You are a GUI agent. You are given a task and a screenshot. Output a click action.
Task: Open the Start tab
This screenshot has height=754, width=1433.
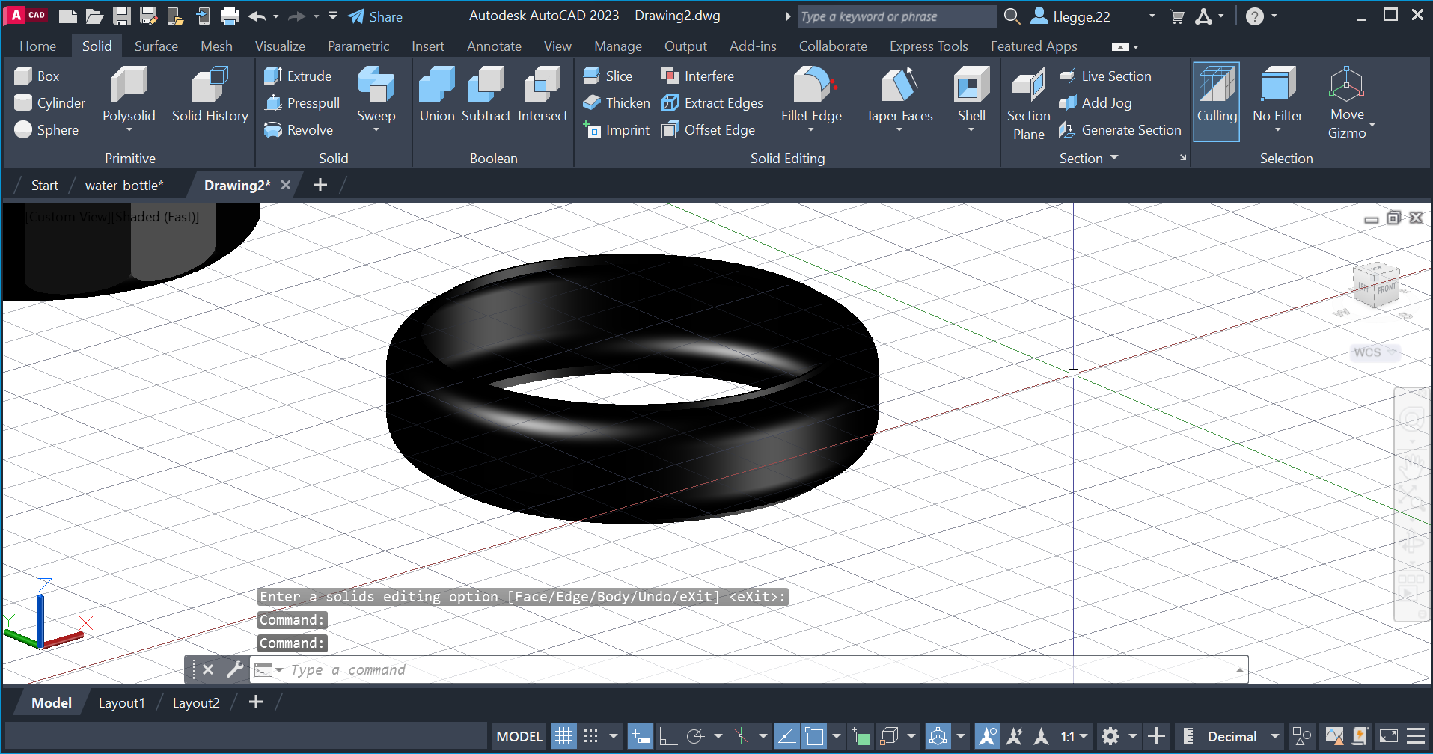(44, 185)
